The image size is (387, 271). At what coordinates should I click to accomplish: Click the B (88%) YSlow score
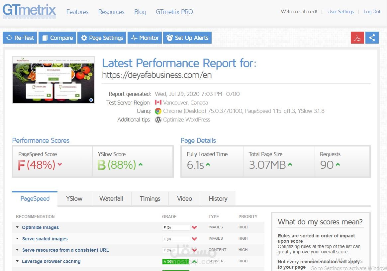[117, 165]
